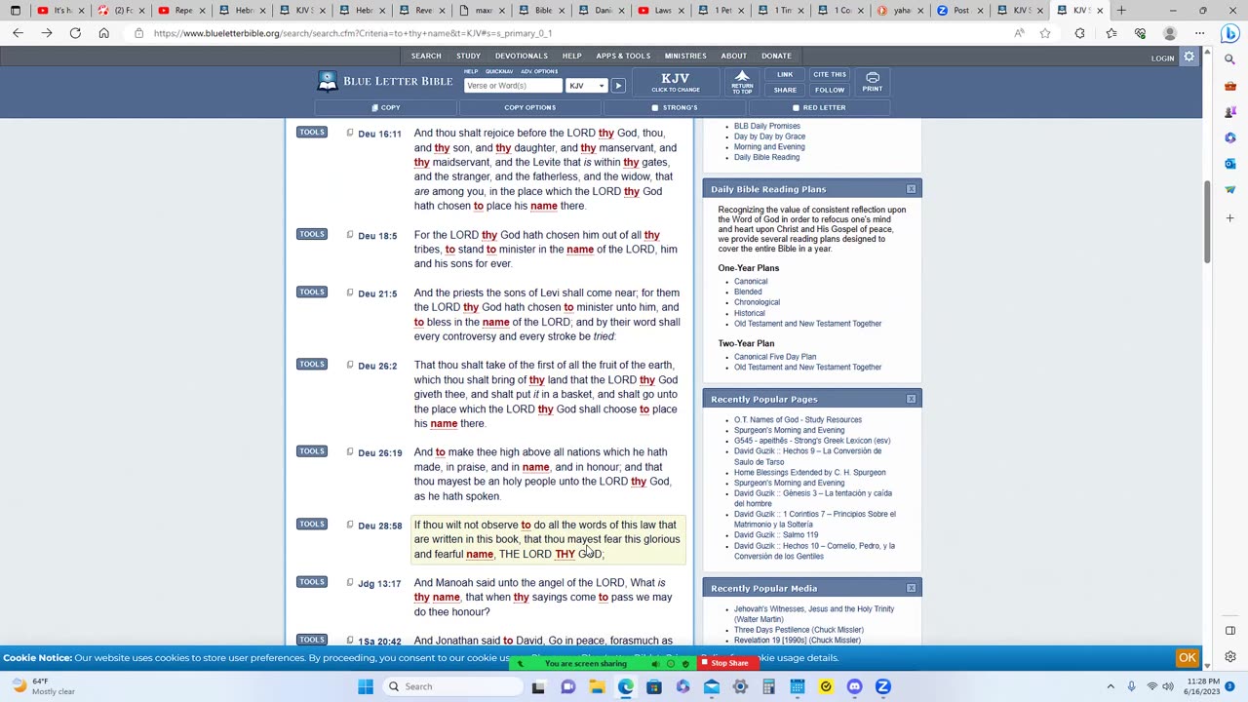Click the Edge sidebar search icon
The image size is (1248, 702).
(x=1230, y=59)
